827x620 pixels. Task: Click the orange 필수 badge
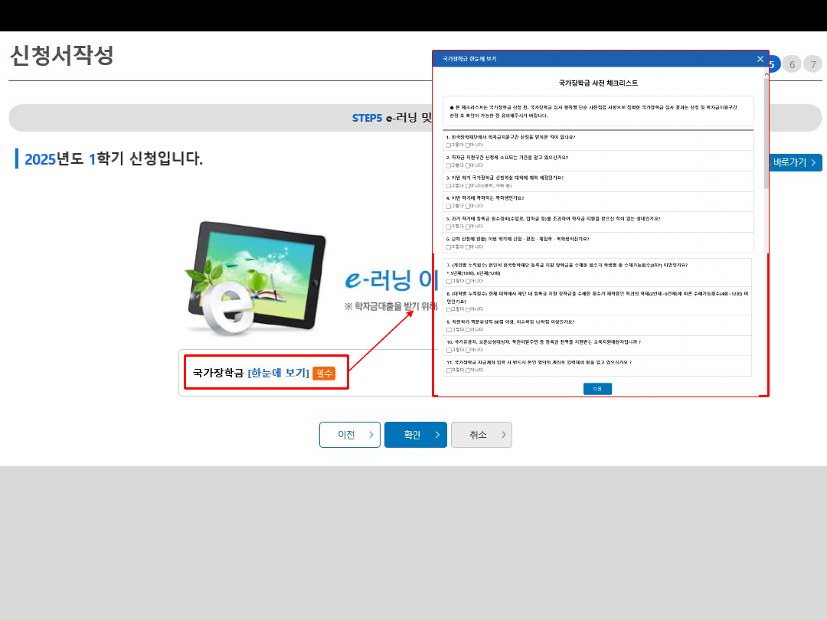(x=324, y=373)
